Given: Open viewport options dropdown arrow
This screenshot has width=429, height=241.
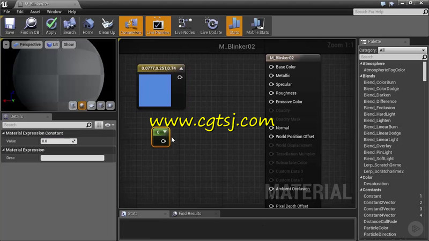Looking at the screenshot, I should (6, 44).
